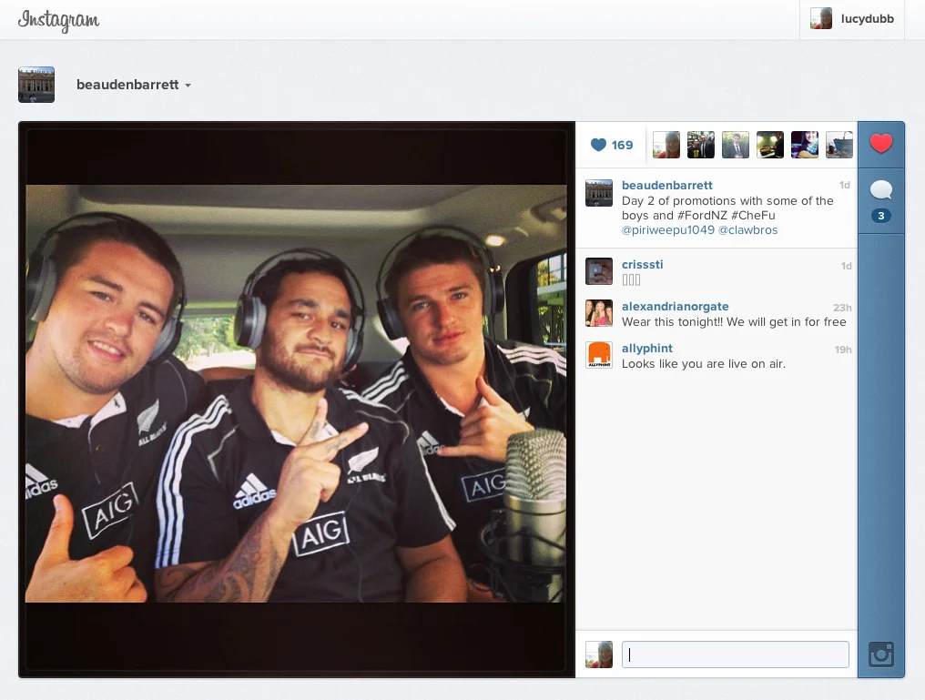Screen dimensions: 925x700
Task: Click allyphint's orange avatar icon
Action: pyautogui.click(x=598, y=355)
